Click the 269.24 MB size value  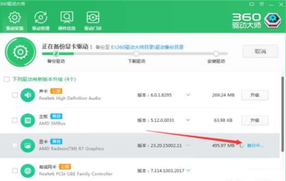[223, 95]
